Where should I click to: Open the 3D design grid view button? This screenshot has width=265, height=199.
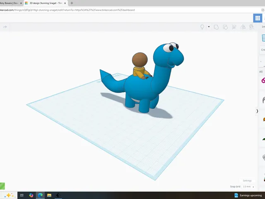[258, 18]
